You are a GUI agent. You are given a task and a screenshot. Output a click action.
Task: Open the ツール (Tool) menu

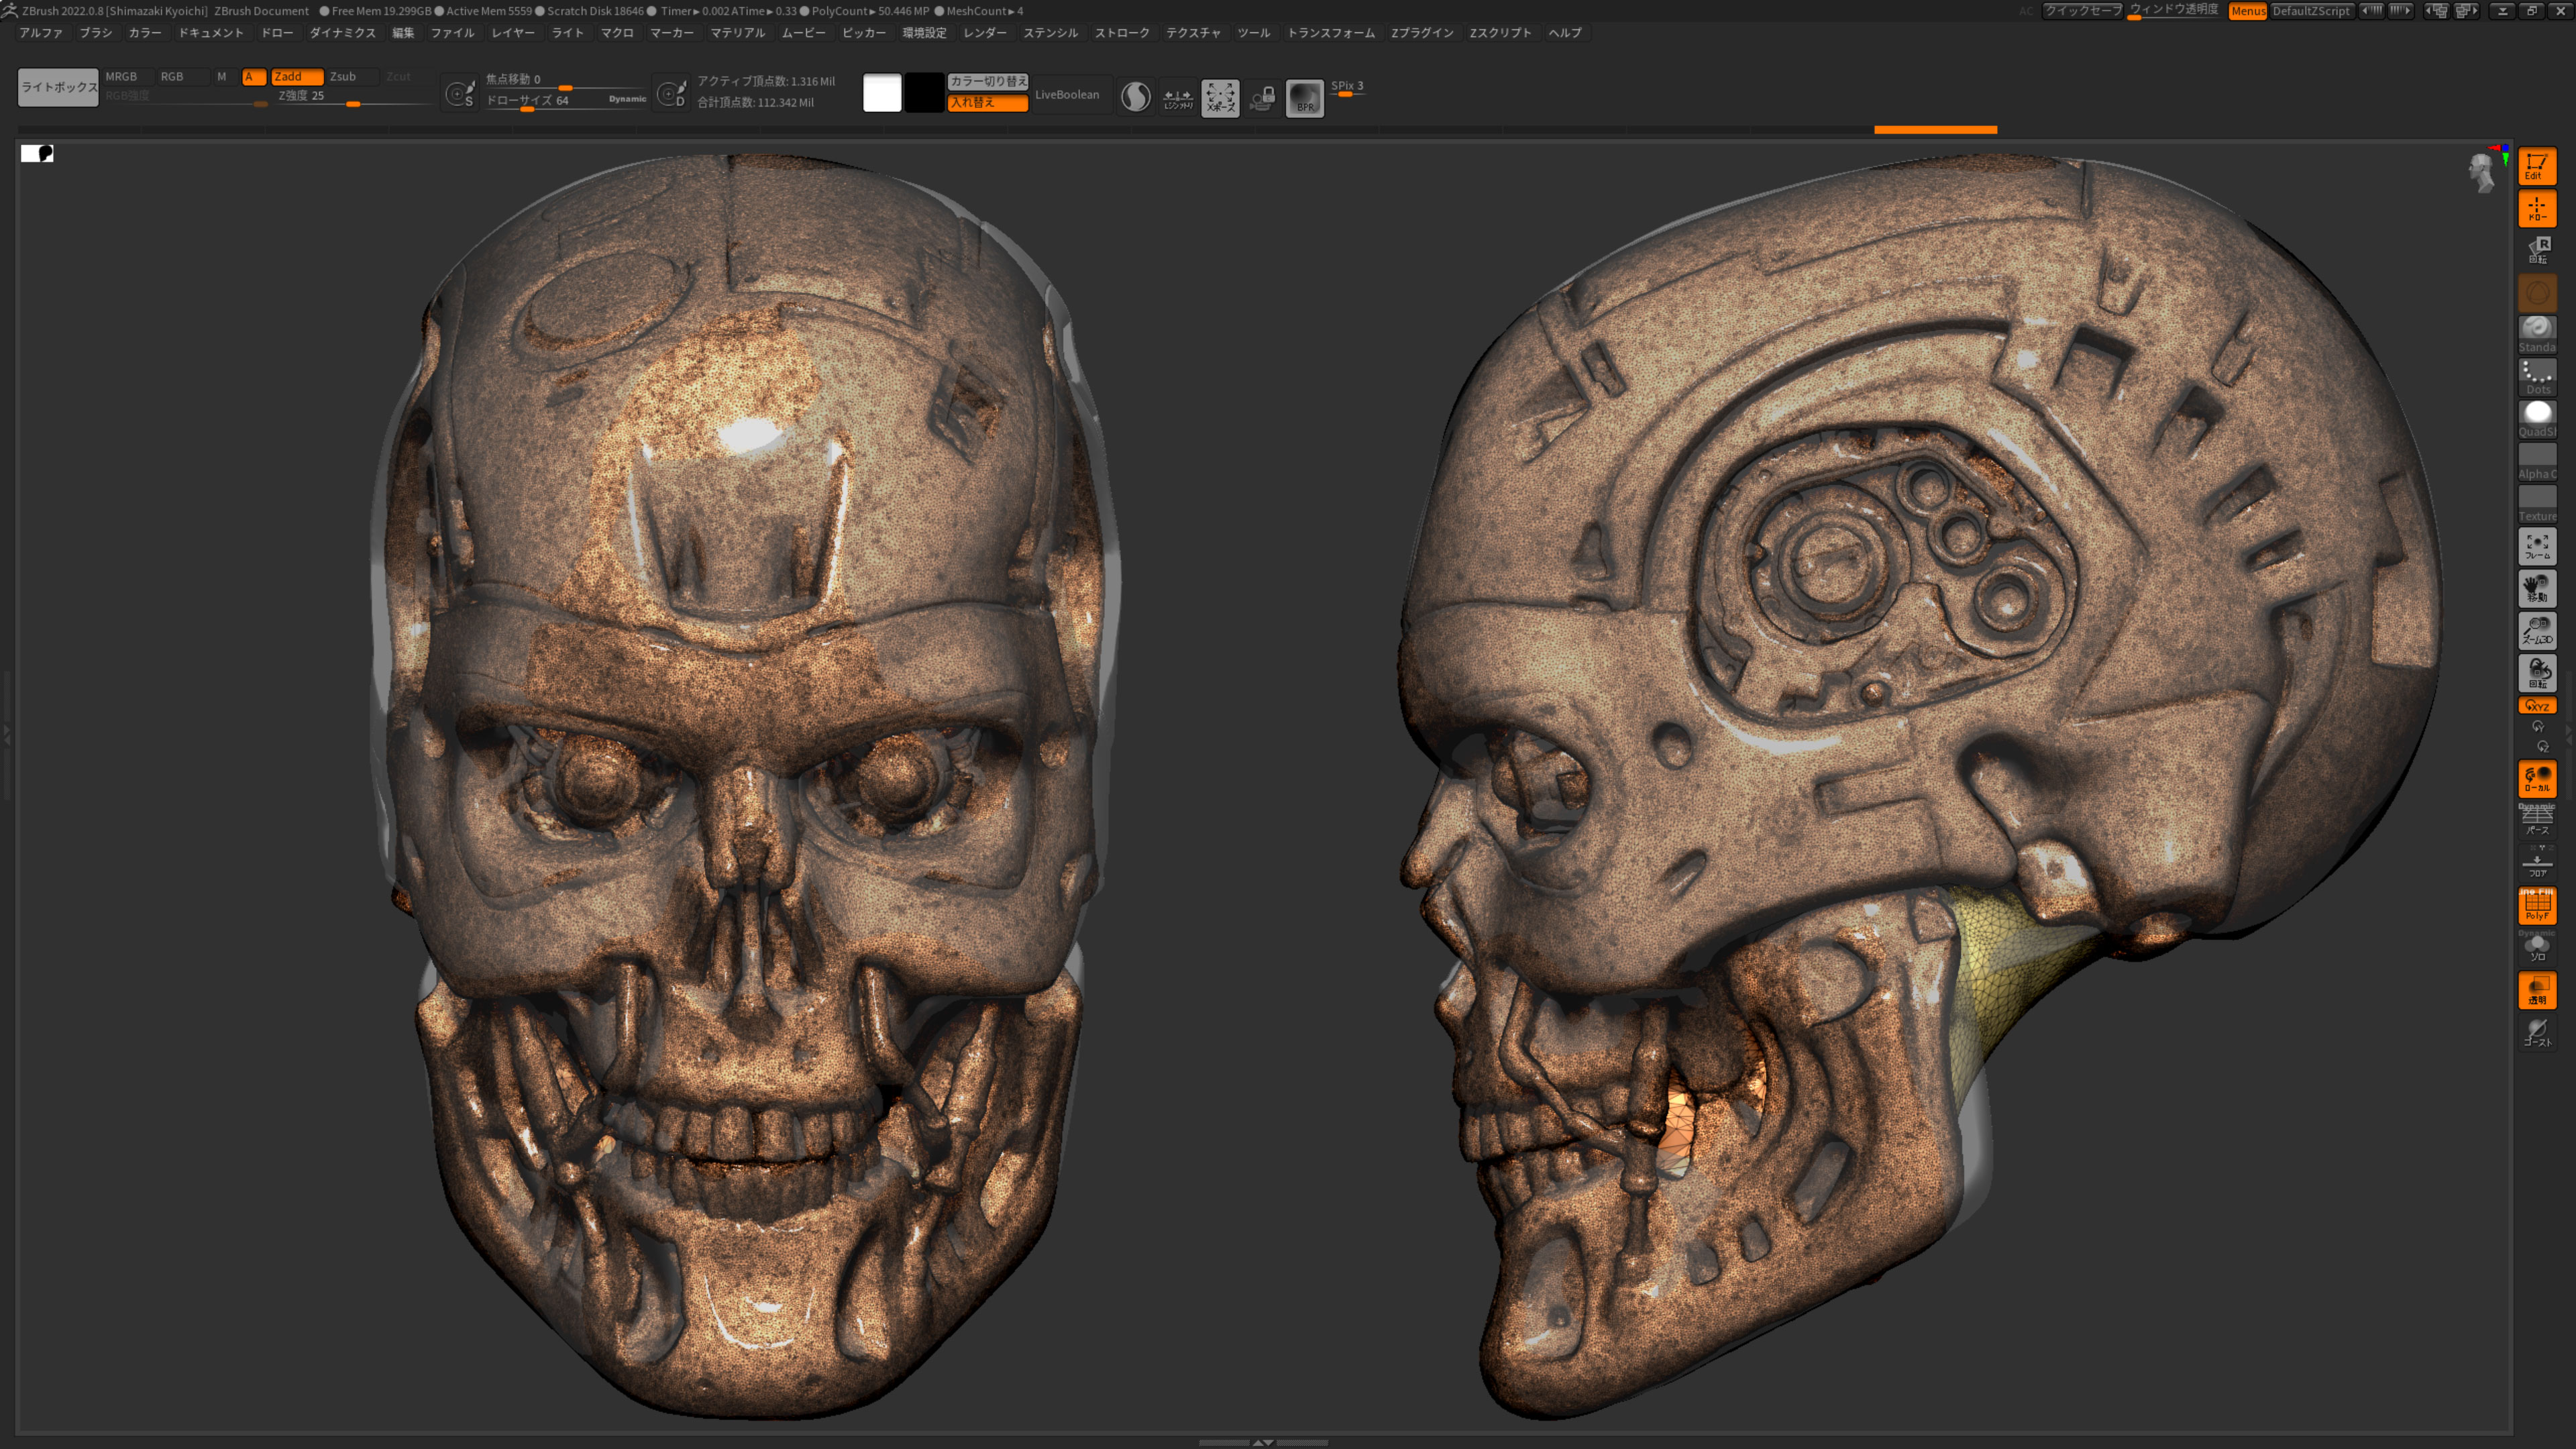coord(1254,33)
